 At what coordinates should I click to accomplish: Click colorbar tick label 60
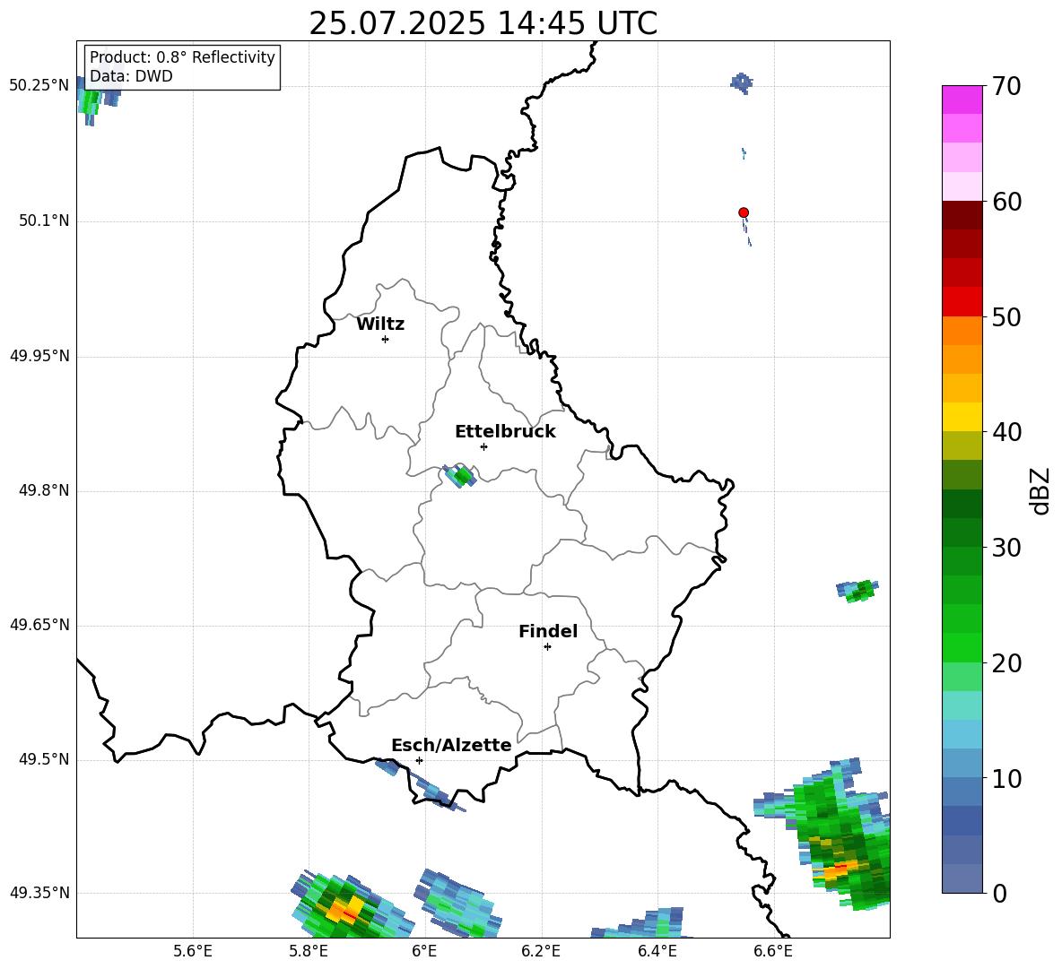1006,202
